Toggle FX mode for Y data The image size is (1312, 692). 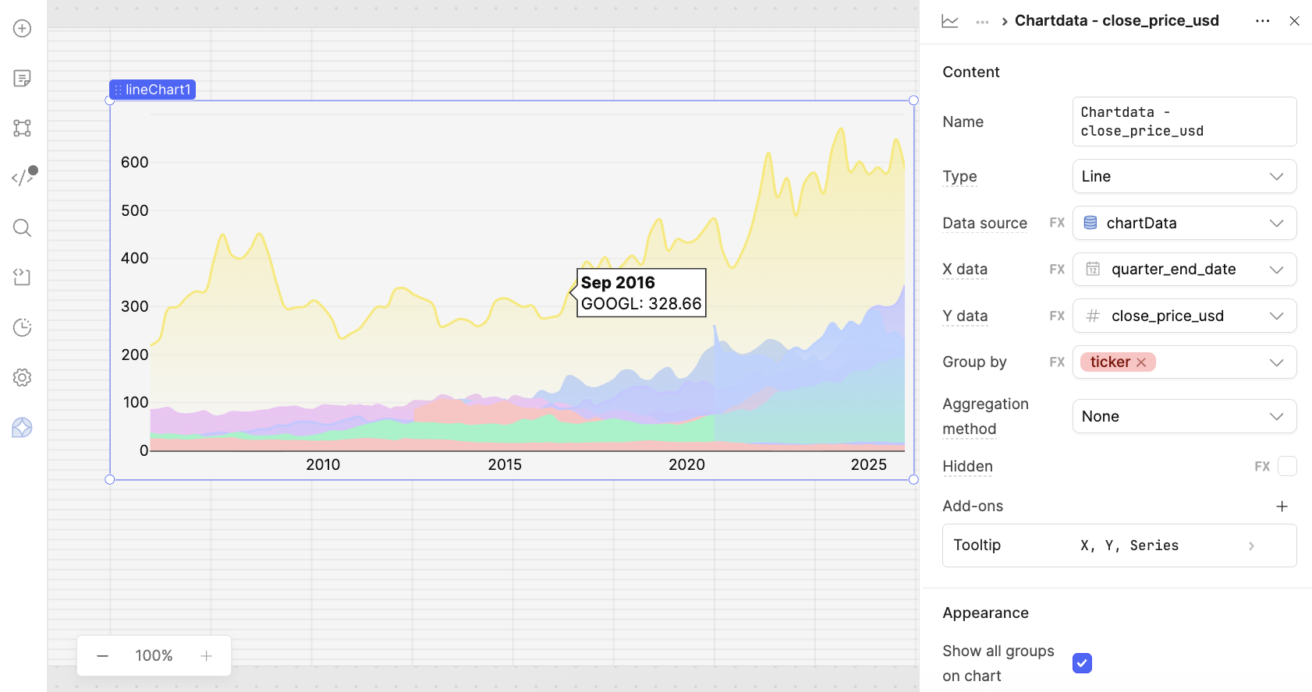pos(1057,316)
